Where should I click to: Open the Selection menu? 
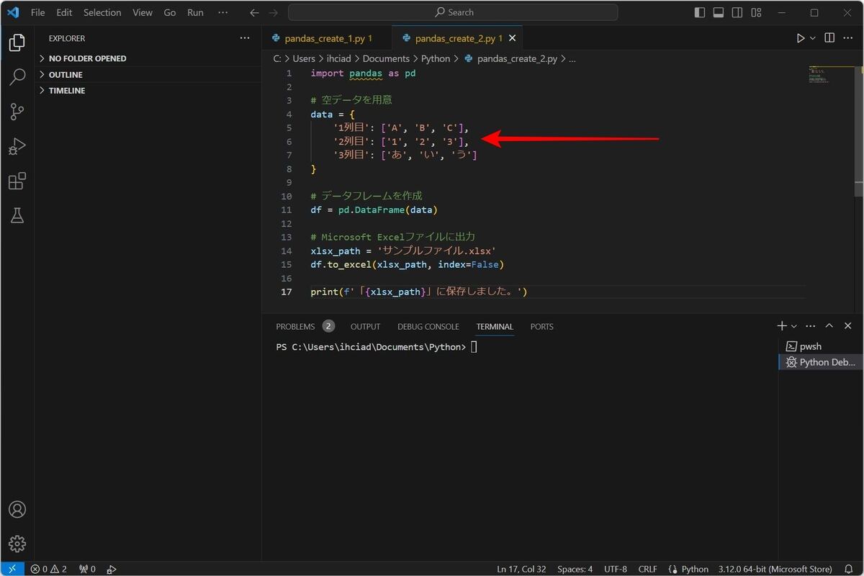click(x=102, y=12)
